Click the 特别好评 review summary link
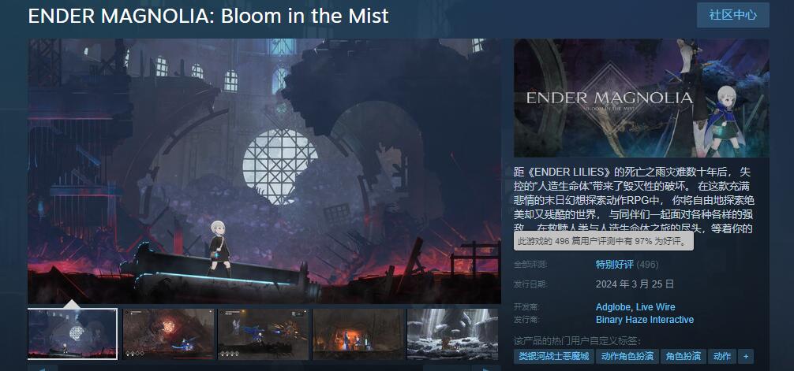The image size is (794, 371). click(615, 265)
